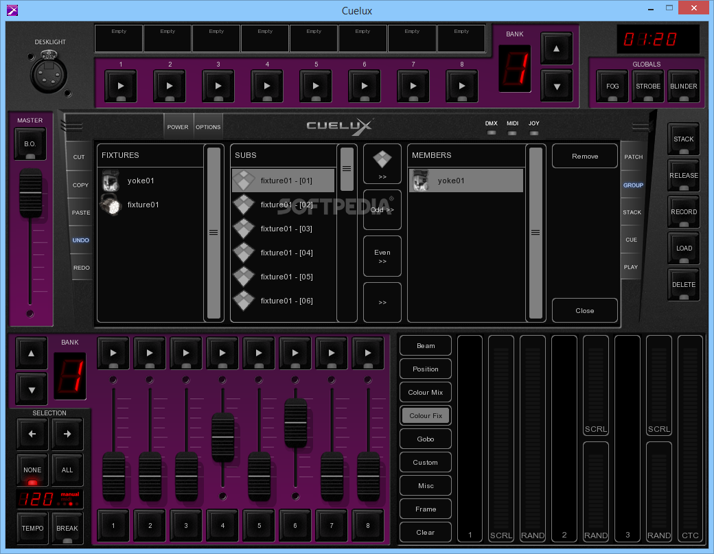Select fixture01 in the FIXTURES list

[x=150, y=205]
